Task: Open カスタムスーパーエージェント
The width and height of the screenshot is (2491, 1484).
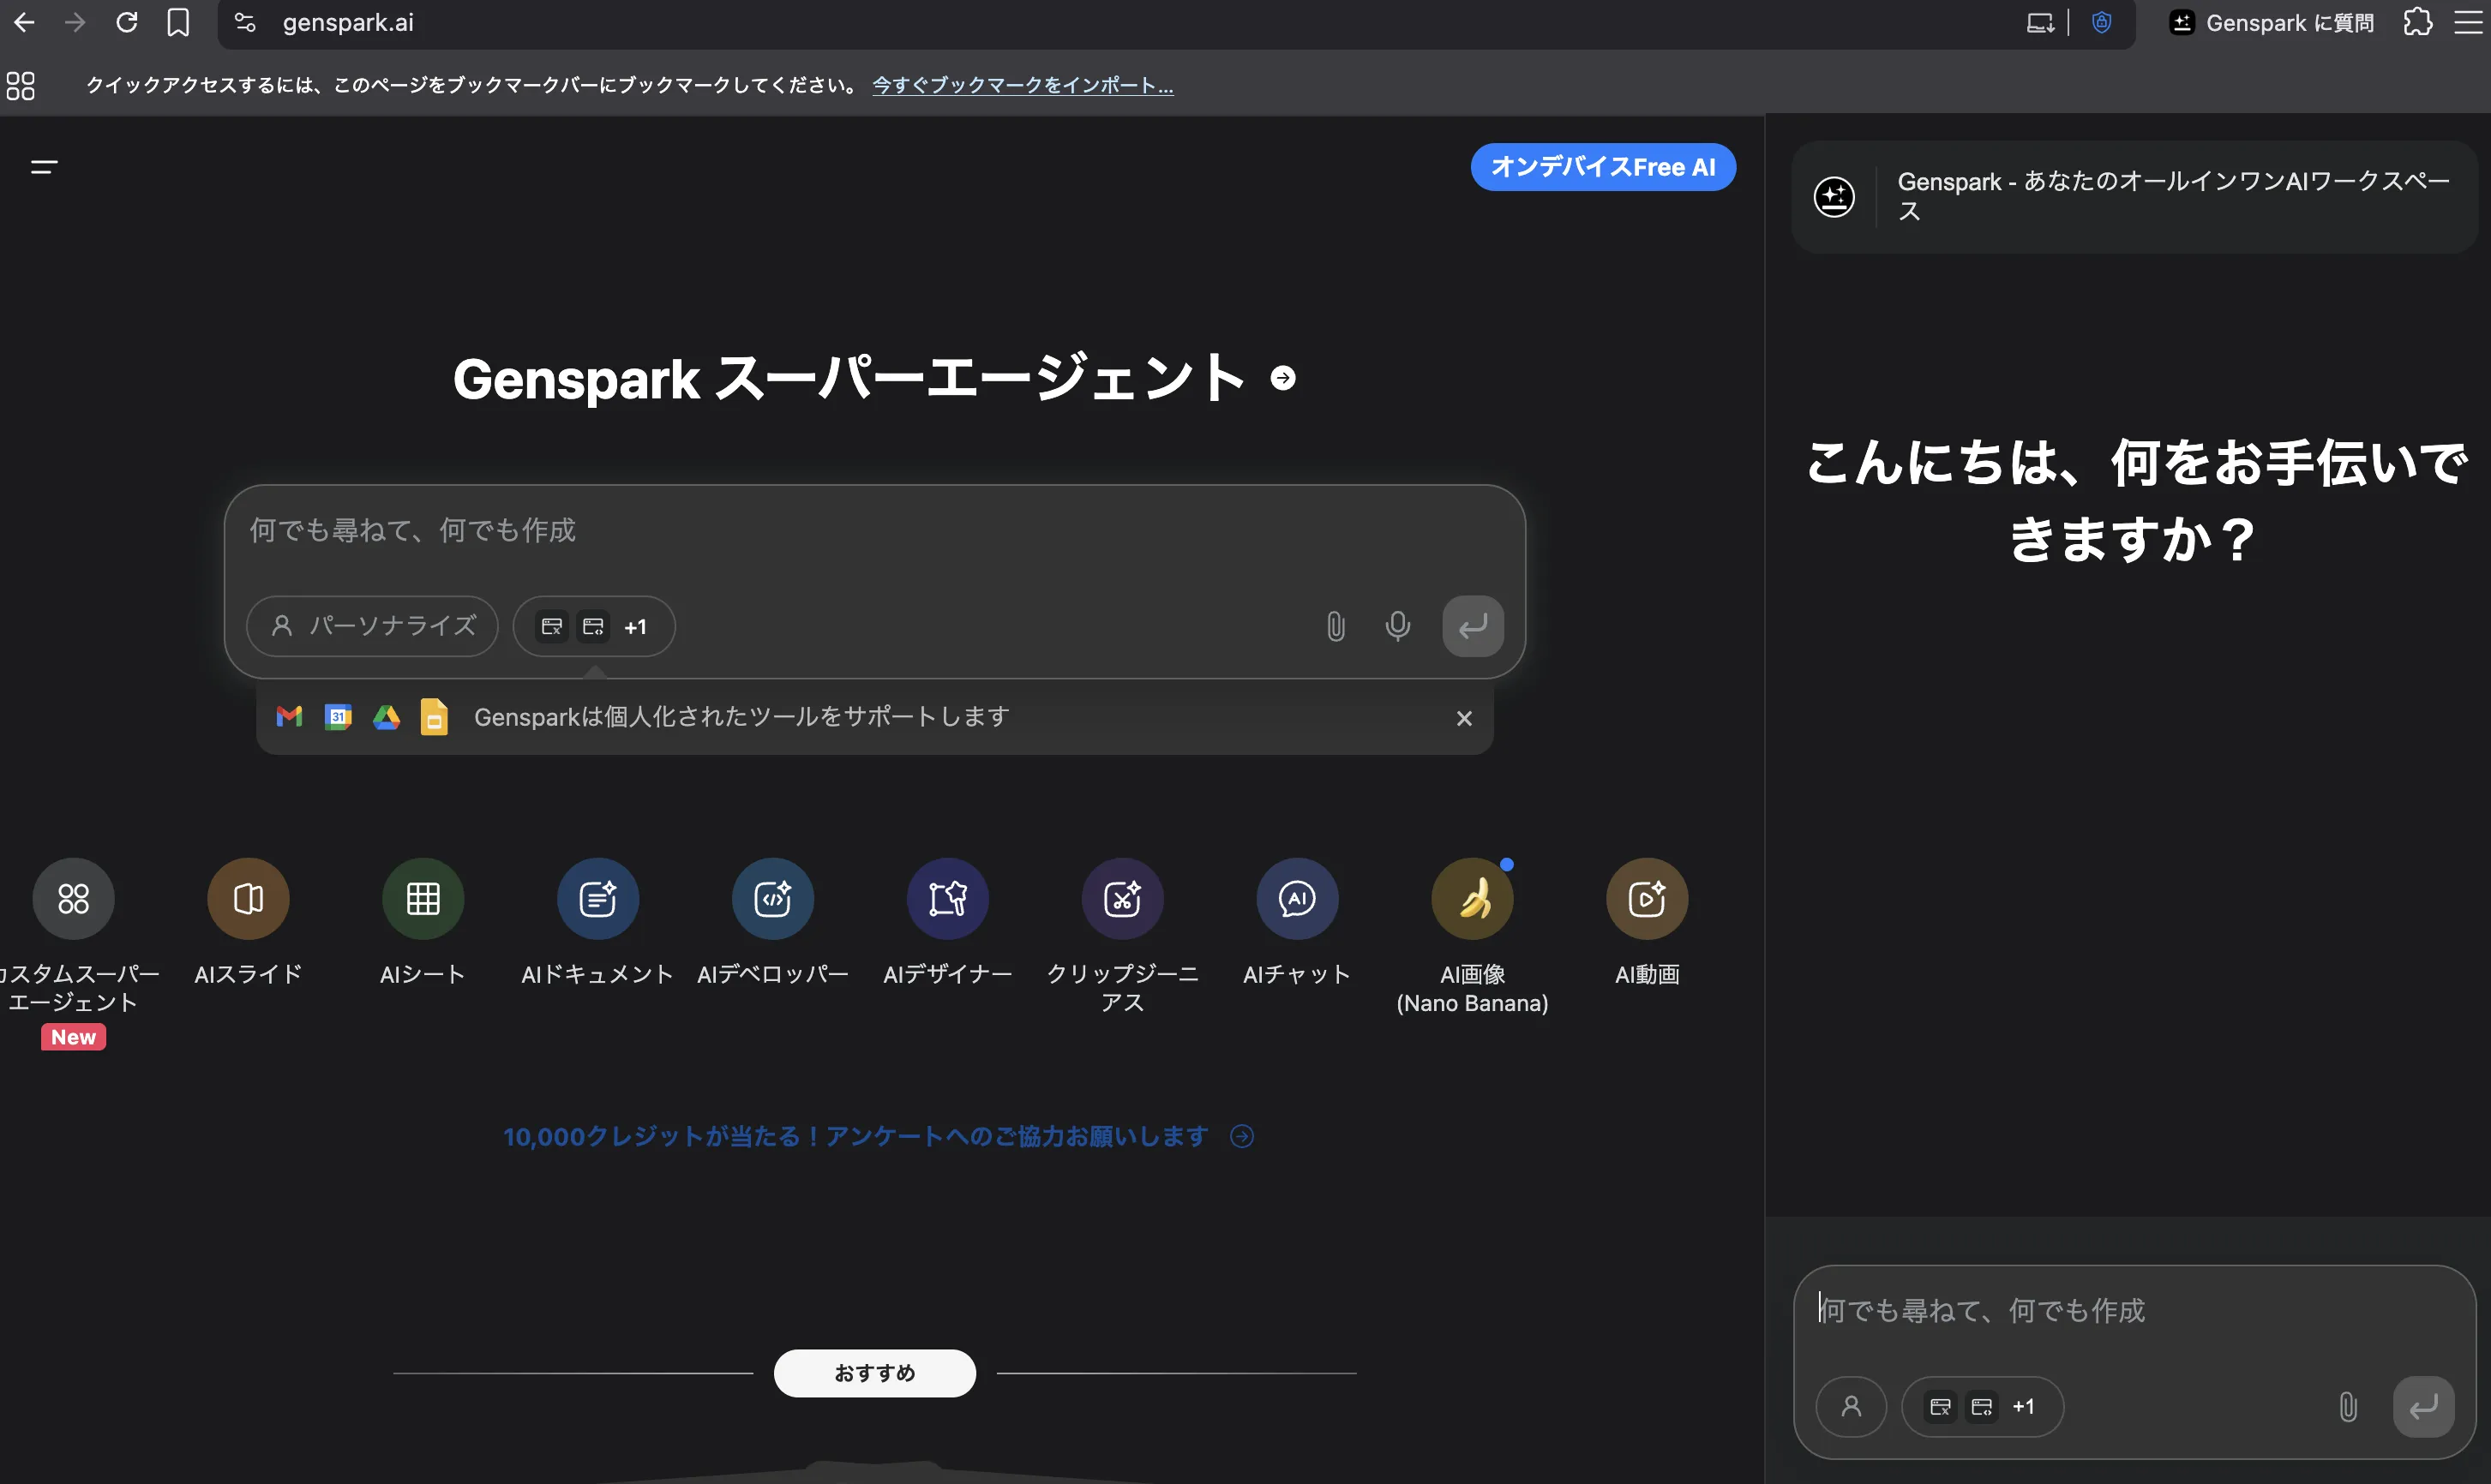Action: click(73, 898)
